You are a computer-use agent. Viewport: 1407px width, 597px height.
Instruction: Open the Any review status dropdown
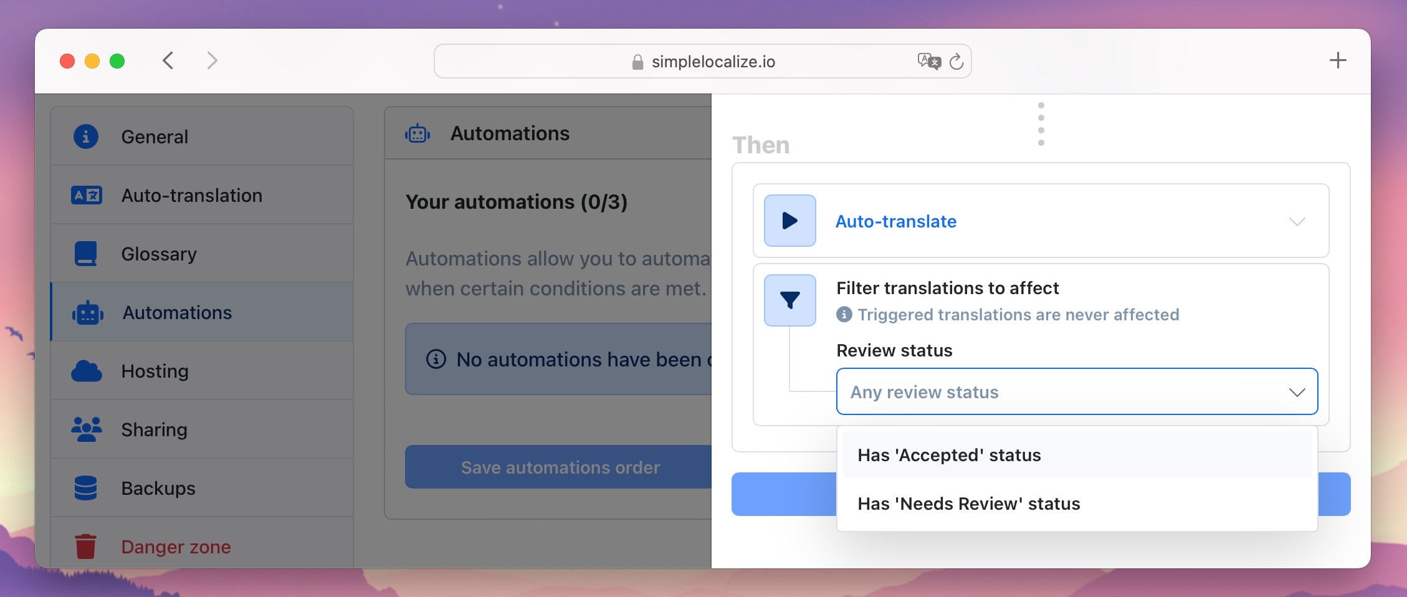[x=1077, y=391]
